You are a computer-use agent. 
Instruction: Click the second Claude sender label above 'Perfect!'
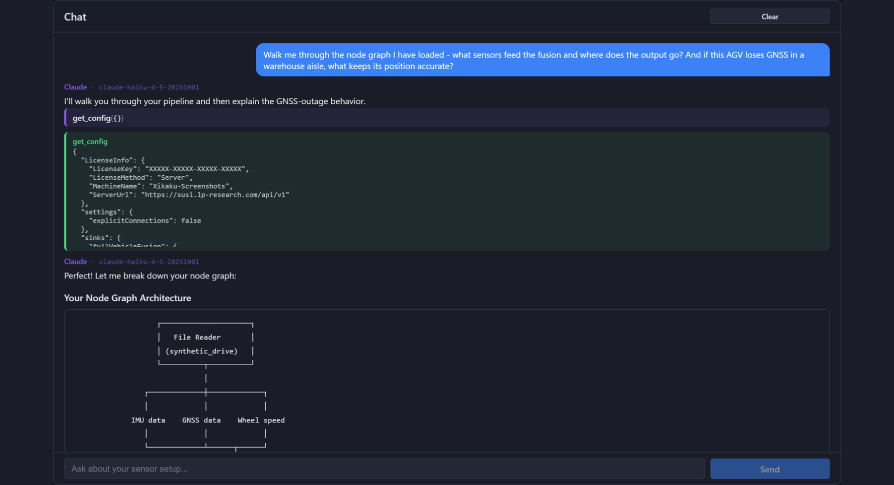[75, 262]
